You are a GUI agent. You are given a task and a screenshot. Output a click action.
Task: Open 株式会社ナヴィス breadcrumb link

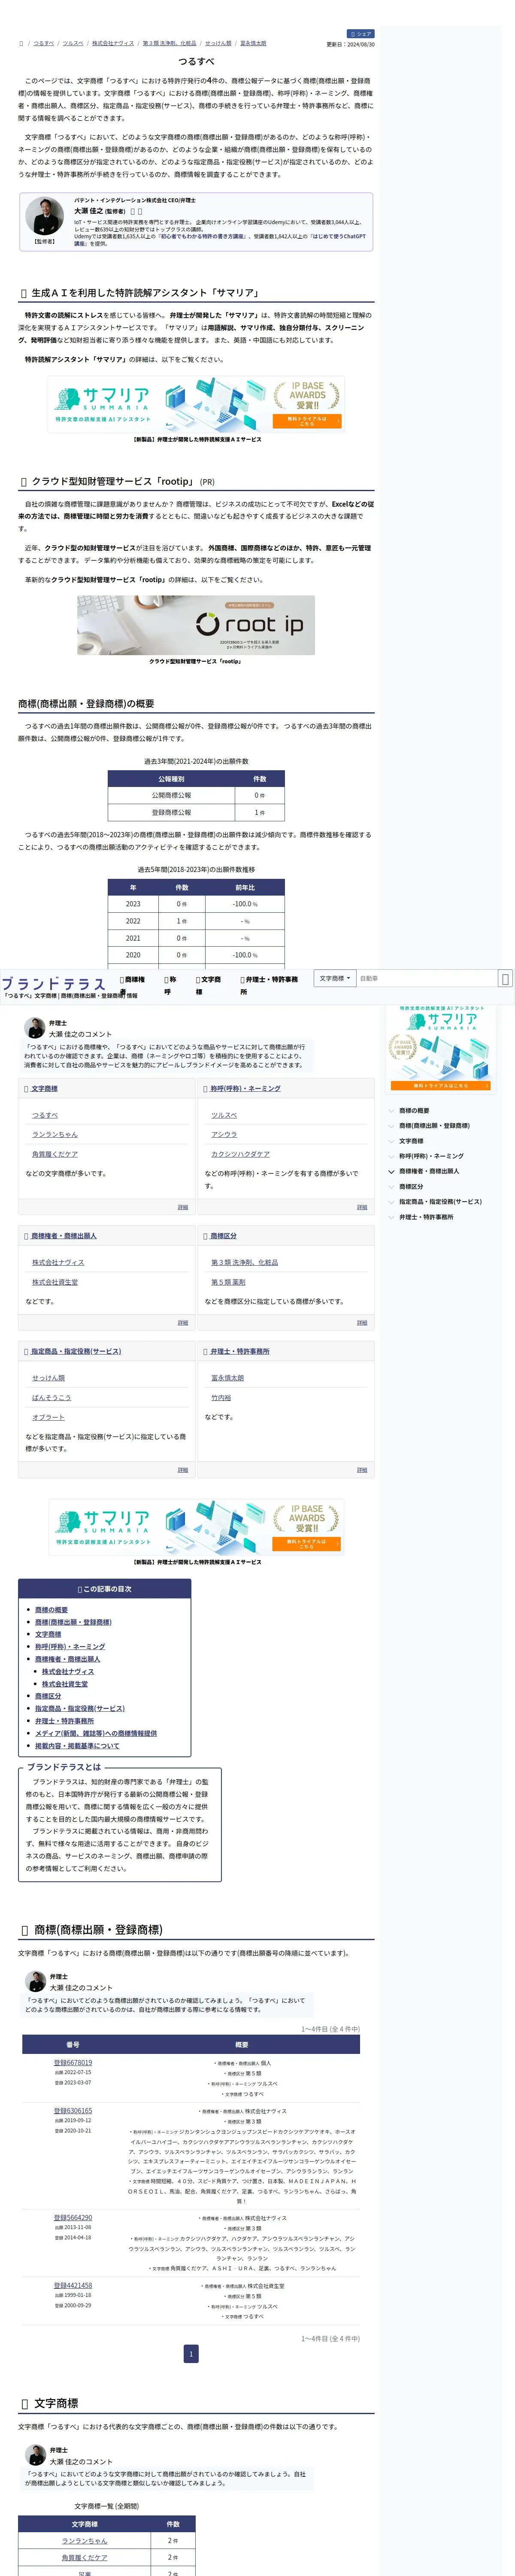(113, 44)
